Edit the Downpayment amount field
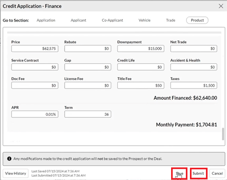Viewport: 227px width, 180px height. click(x=141, y=49)
